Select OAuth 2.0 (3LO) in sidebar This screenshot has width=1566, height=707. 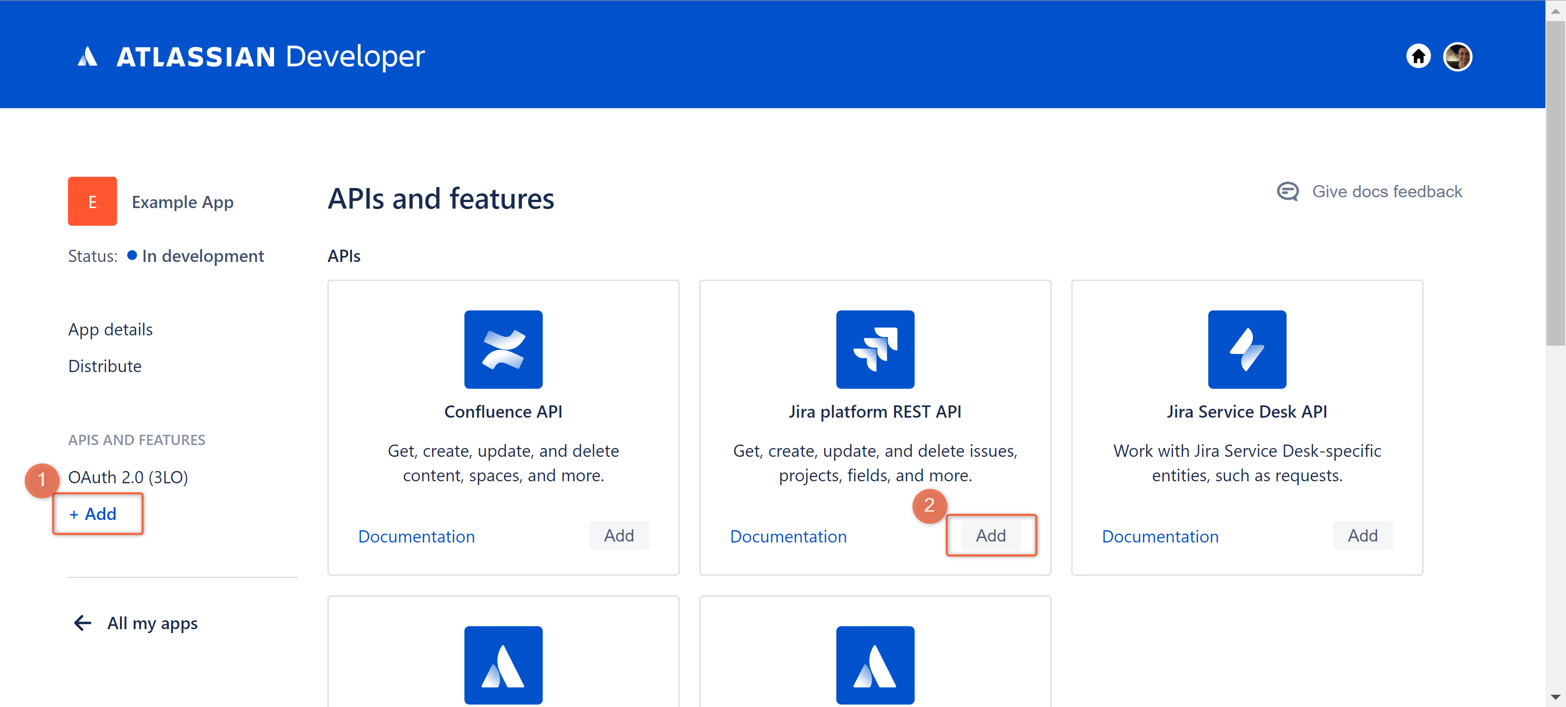click(128, 477)
